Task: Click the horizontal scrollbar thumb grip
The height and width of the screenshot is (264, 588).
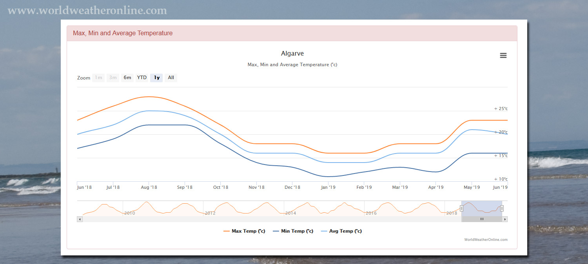Action: tap(482, 219)
